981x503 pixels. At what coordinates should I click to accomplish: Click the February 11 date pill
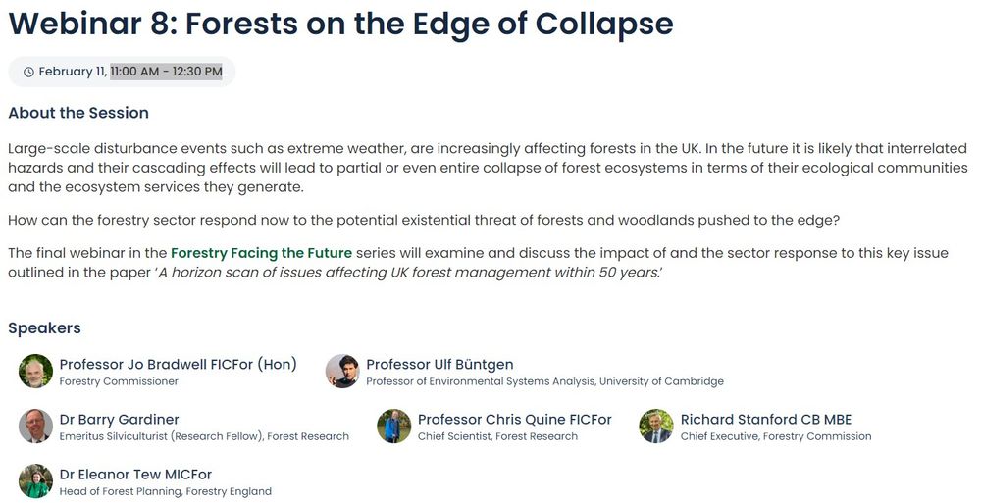(x=122, y=72)
